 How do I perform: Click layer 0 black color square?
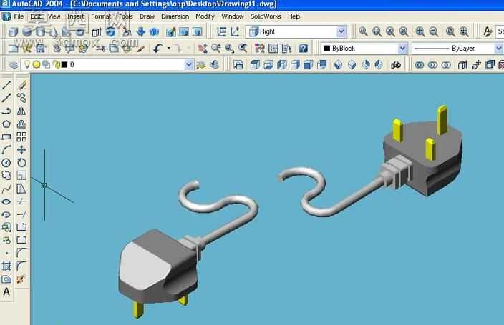(x=64, y=65)
